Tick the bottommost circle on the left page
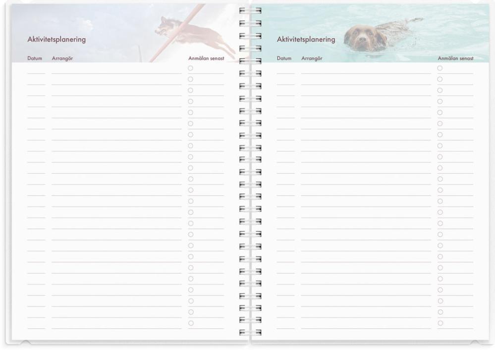 point(191,323)
